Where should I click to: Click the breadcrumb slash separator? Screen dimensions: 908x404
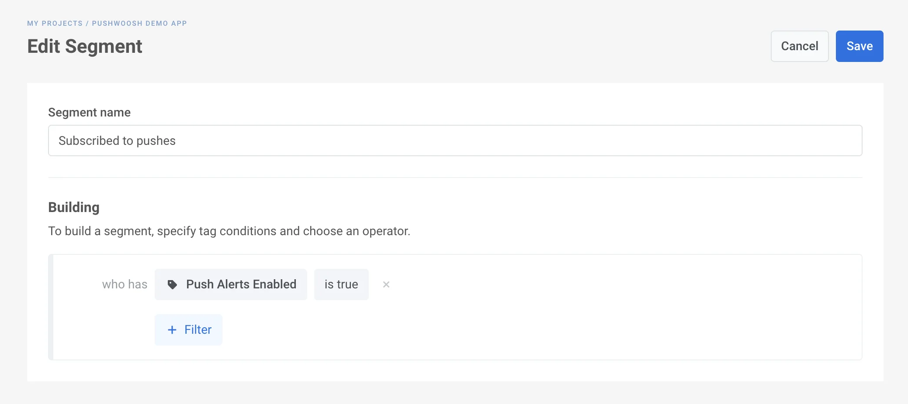point(87,24)
